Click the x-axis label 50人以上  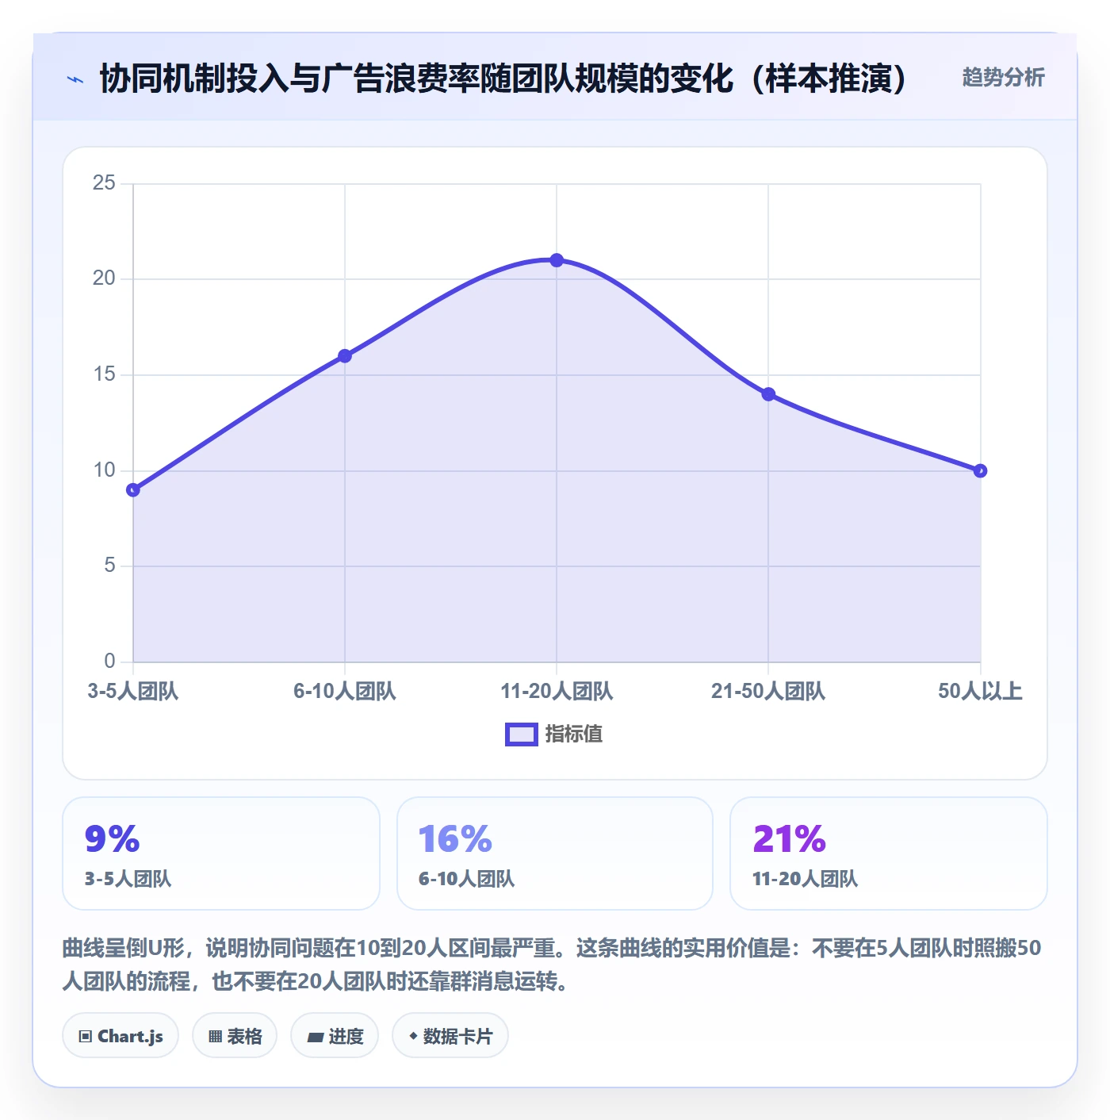[x=980, y=691]
